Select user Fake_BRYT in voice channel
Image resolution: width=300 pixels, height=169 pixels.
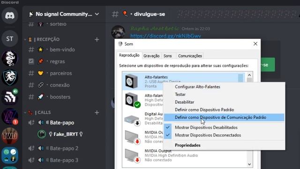66,134
